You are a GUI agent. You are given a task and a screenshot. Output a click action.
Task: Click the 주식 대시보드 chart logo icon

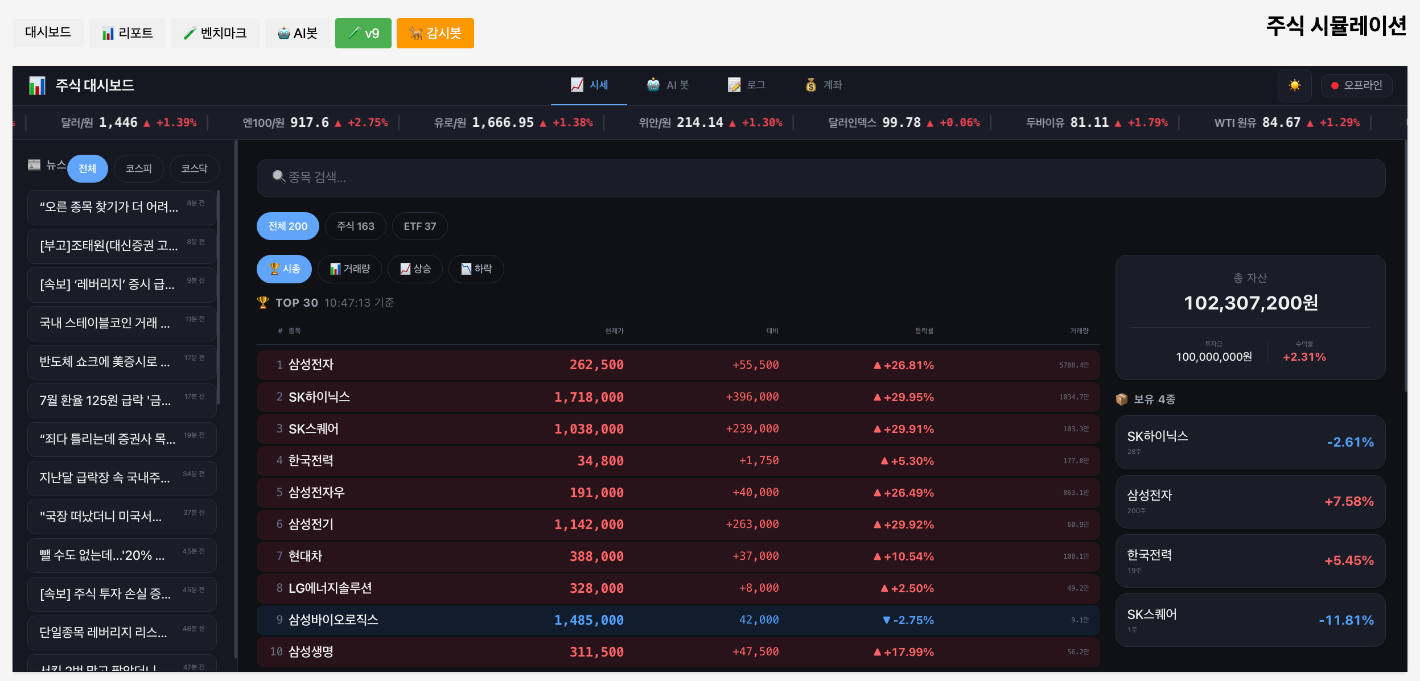(37, 86)
